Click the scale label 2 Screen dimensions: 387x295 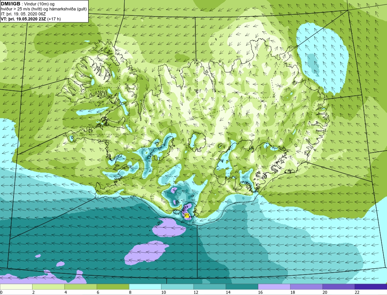pyautogui.click(x=33, y=292)
